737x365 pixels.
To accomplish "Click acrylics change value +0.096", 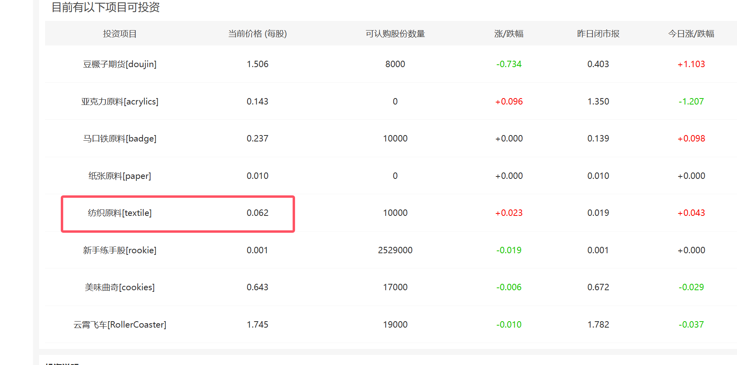I will click(509, 102).
